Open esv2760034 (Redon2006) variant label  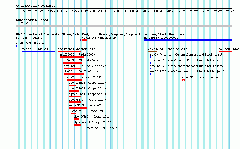click(77, 54)
